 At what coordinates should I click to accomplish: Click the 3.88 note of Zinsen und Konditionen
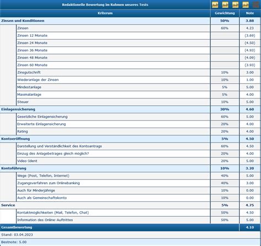pos(250,21)
